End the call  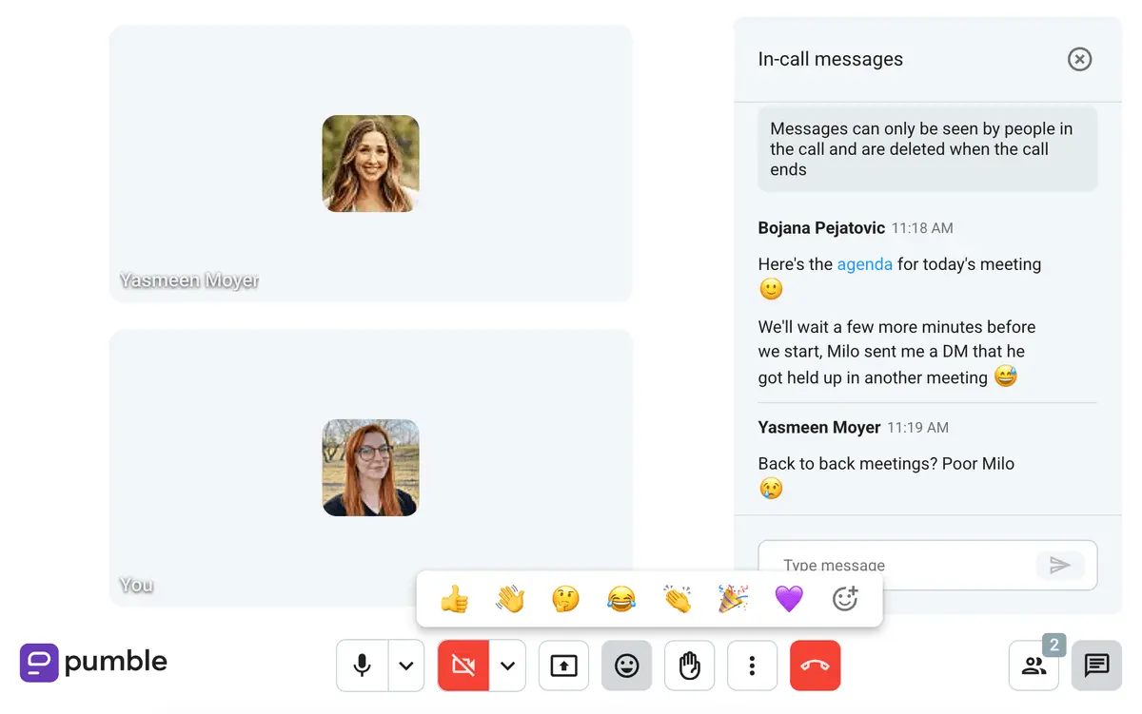click(815, 666)
